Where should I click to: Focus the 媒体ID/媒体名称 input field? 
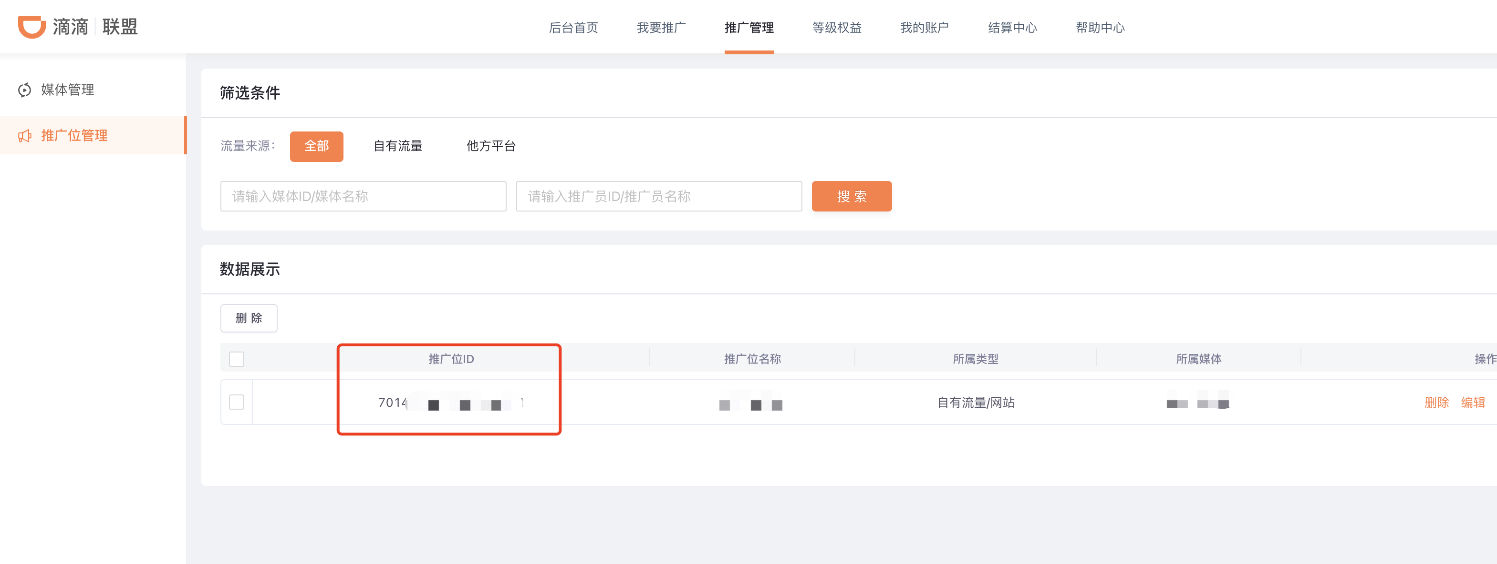point(363,196)
